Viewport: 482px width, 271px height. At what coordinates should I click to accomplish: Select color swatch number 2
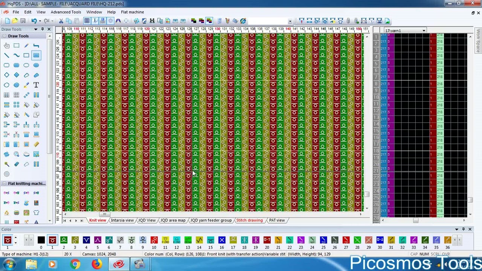(x=64, y=240)
